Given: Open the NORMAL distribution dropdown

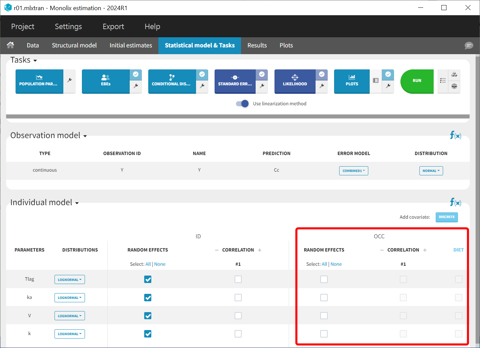Looking at the screenshot, I should (x=431, y=171).
